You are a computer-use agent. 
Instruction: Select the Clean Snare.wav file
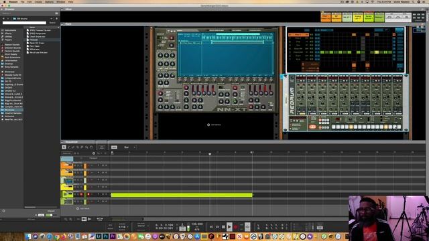38,37
